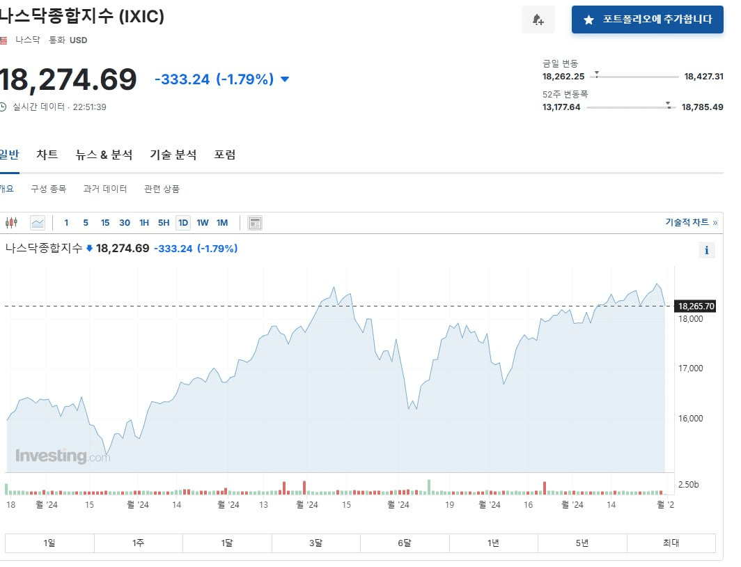
Task: Click the day low value 18,262.25
Action: 563,77
